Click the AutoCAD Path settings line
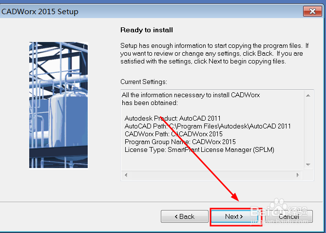 click(208, 126)
